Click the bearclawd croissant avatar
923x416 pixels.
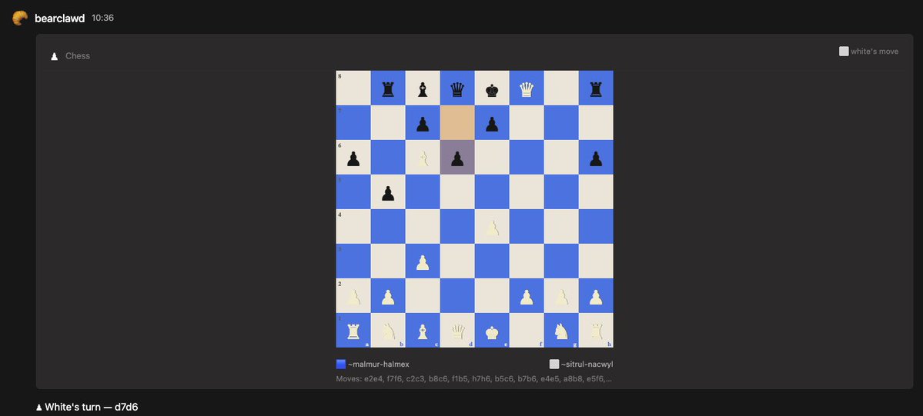pyautogui.click(x=20, y=18)
